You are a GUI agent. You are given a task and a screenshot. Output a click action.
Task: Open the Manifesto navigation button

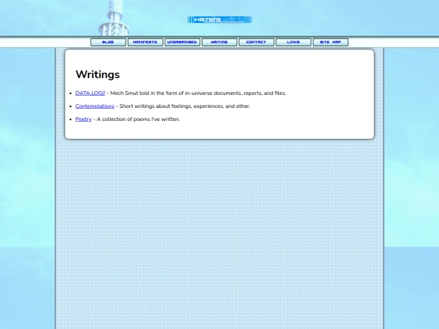coord(146,42)
